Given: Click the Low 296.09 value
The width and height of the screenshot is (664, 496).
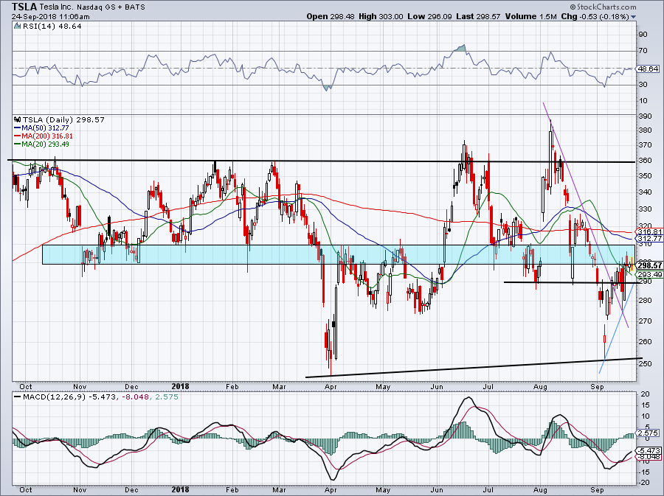Looking at the screenshot, I should 430,16.
